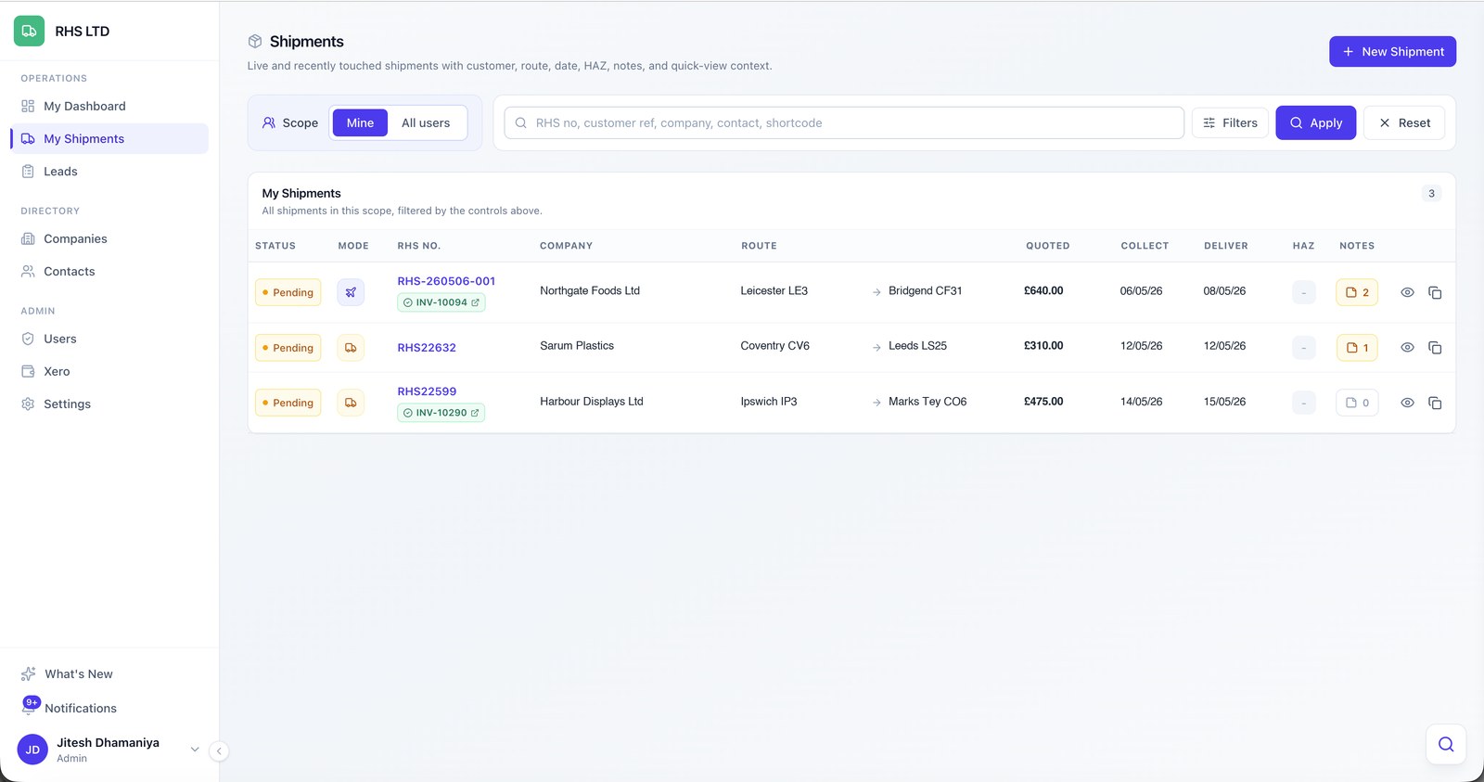The width and height of the screenshot is (1484, 782).
Task: Switch scope to Mine
Action: 360,122
